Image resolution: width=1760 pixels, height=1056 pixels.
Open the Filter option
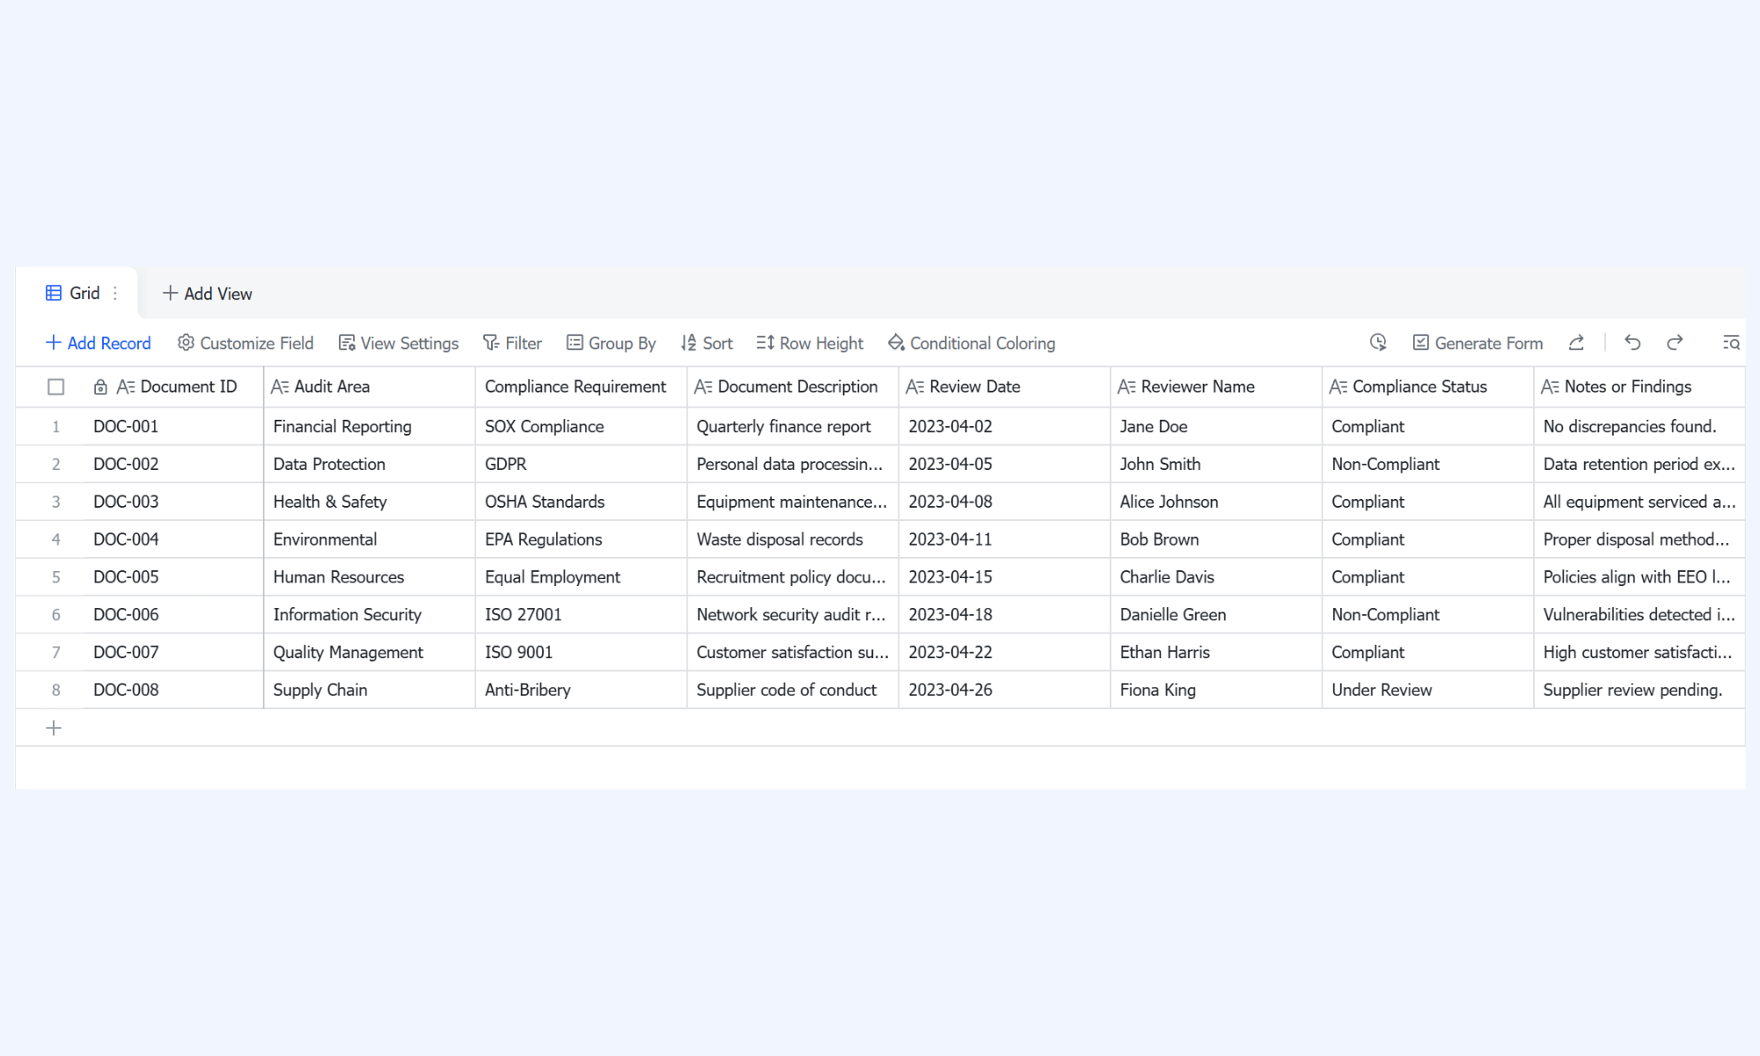pyautogui.click(x=512, y=343)
